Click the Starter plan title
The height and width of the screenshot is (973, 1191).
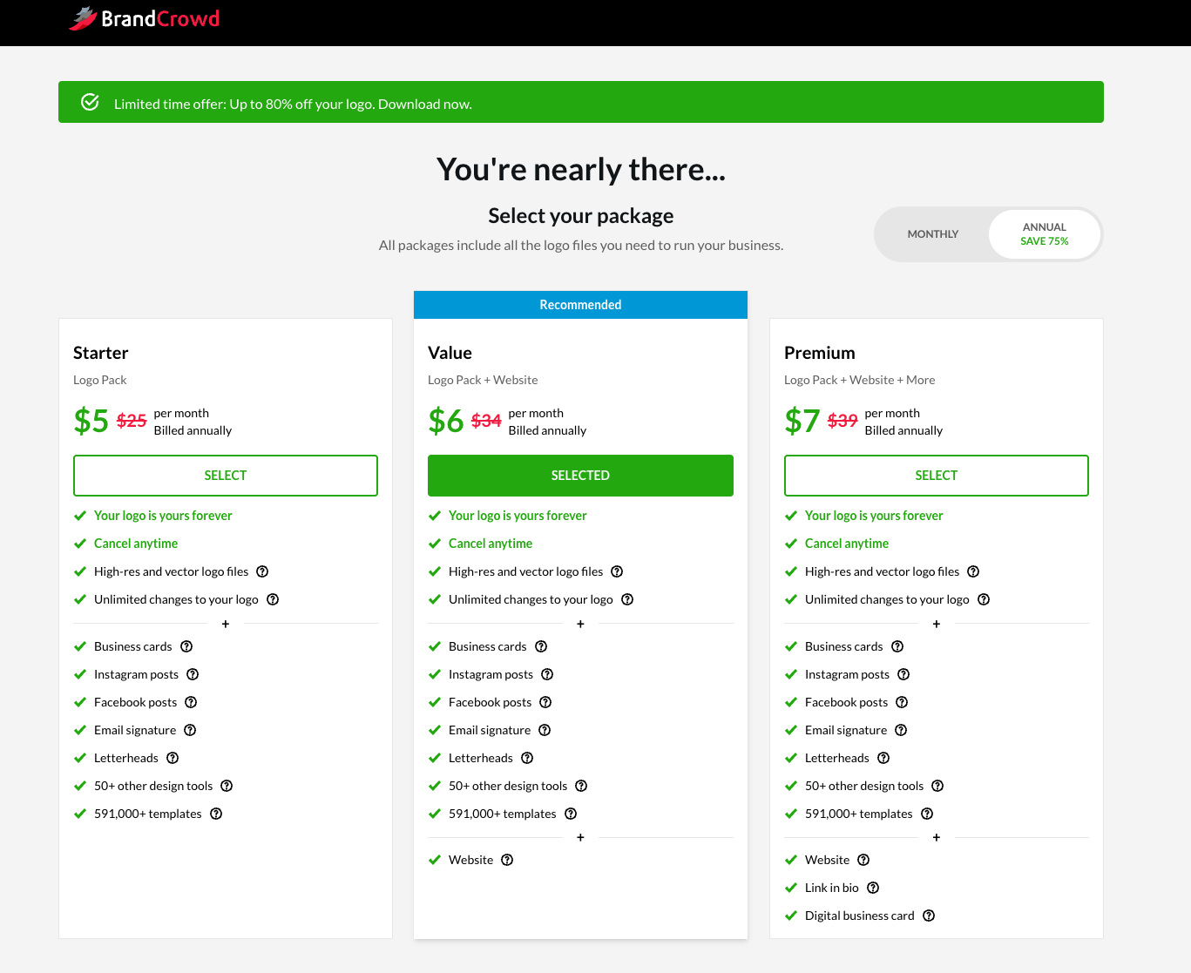point(101,353)
